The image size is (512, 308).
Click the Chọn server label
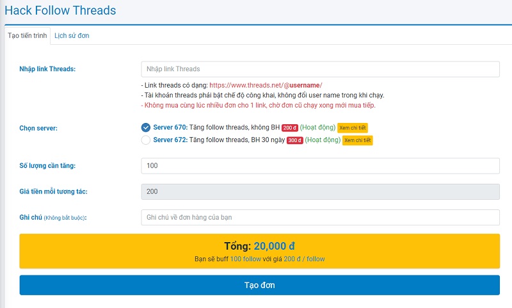38,128
